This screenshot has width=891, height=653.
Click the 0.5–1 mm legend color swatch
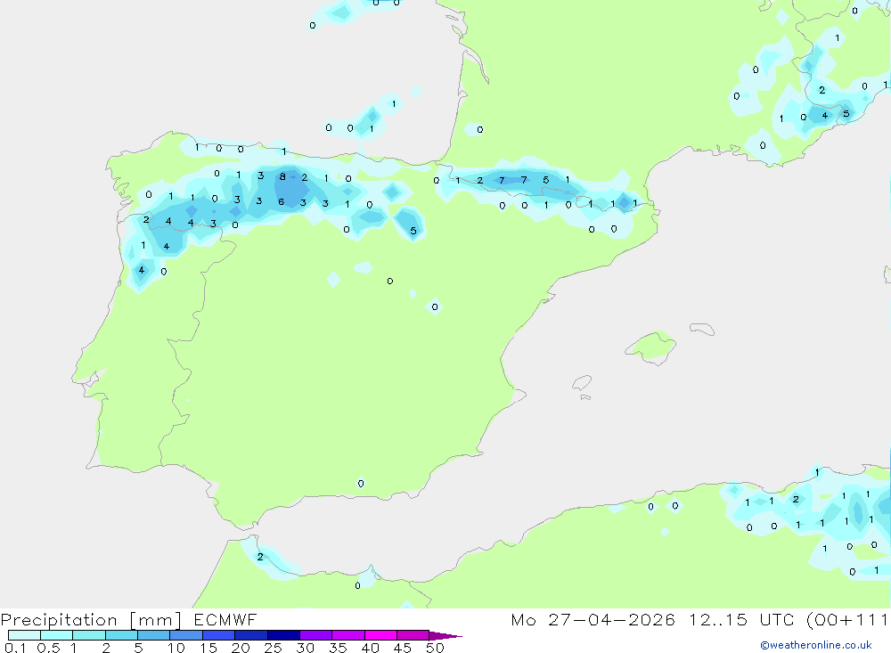pyautogui.click(x=57, y=635)
